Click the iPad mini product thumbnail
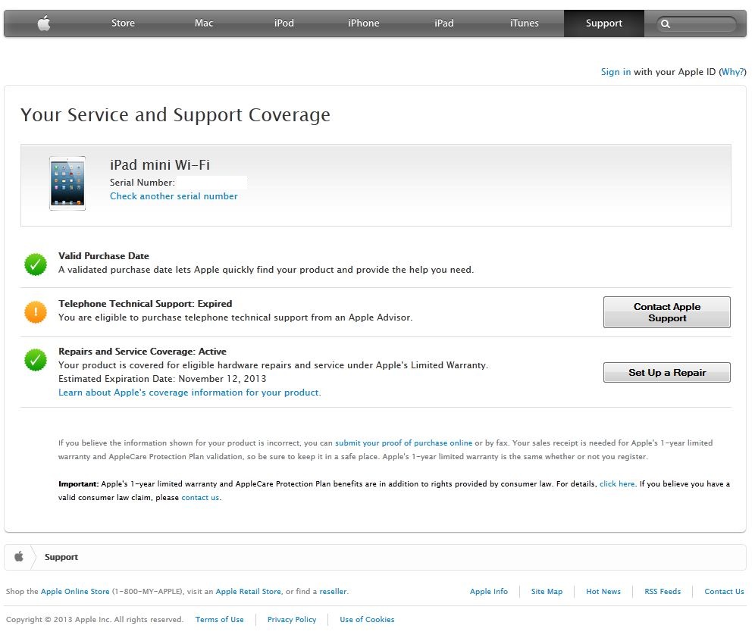Screen dimensions: 755x635 pos(67,183)
